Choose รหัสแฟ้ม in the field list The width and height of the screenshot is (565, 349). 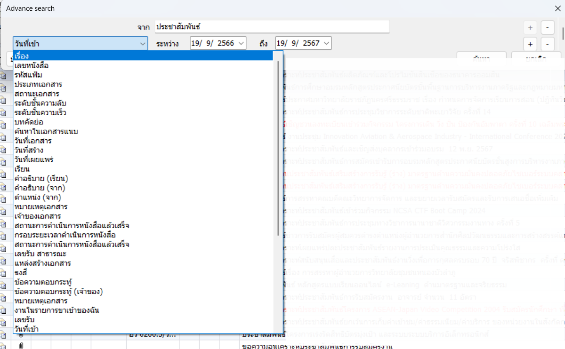[143, 75]
